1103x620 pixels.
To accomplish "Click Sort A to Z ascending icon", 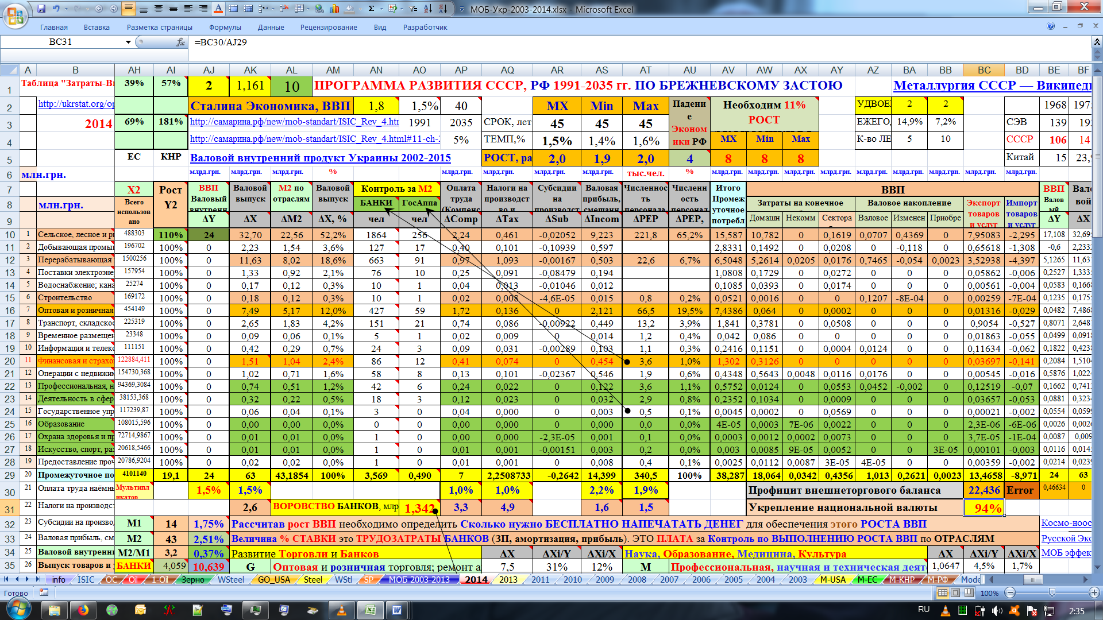I will tap(428, 9).
